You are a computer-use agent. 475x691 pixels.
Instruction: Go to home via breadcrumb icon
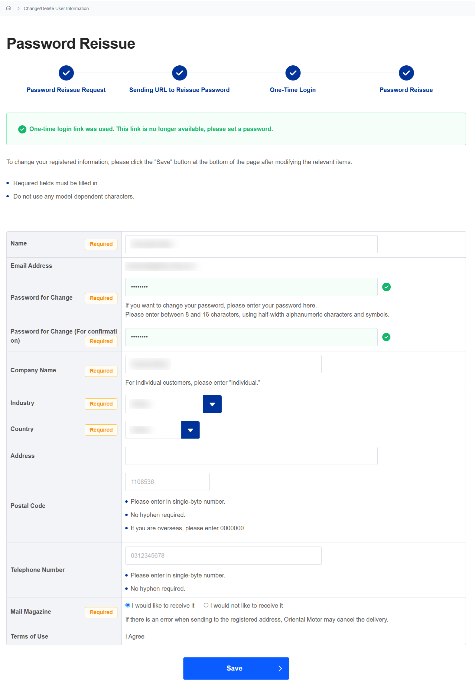[x=9, y=8]
